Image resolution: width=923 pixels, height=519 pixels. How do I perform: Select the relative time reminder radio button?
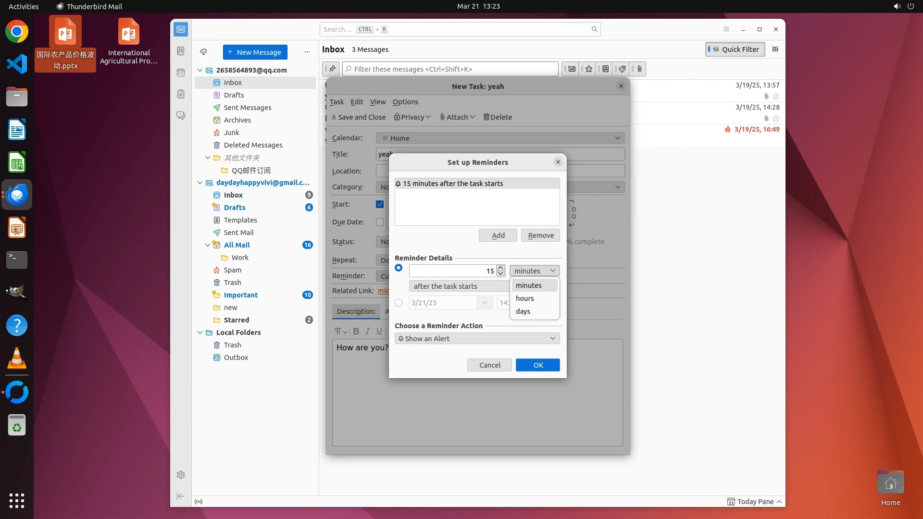coord(399,268)
